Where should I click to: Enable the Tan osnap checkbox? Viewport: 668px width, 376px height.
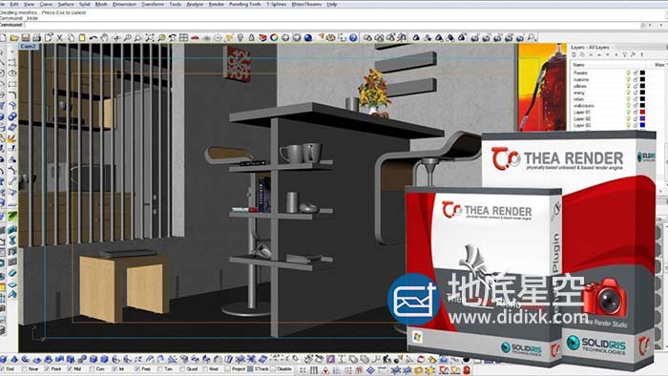pos(159,369)
